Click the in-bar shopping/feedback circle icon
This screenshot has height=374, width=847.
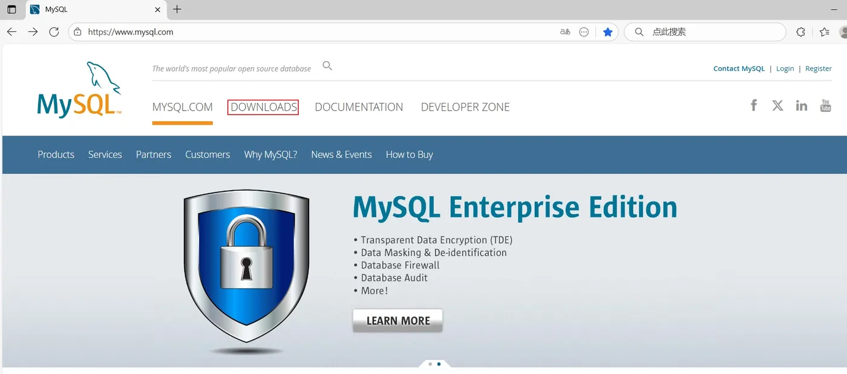point(584,32)
